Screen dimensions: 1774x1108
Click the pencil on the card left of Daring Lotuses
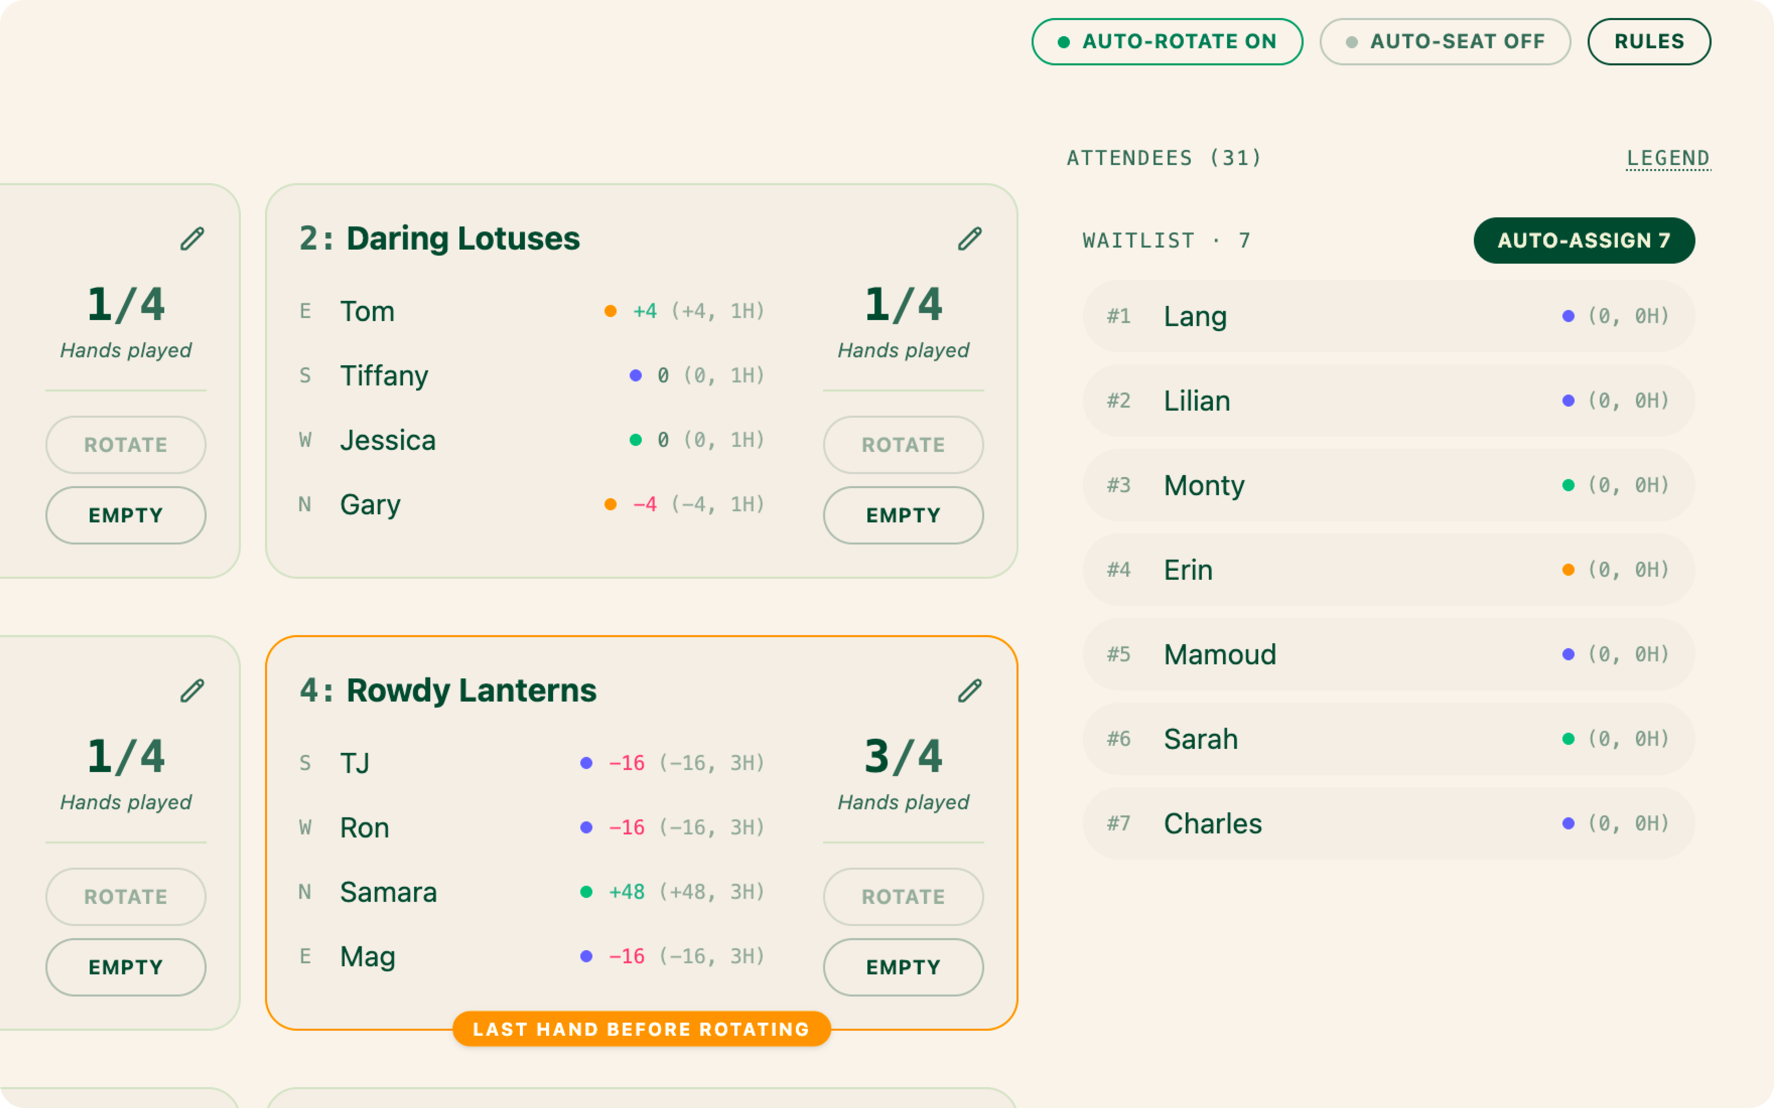192,239
